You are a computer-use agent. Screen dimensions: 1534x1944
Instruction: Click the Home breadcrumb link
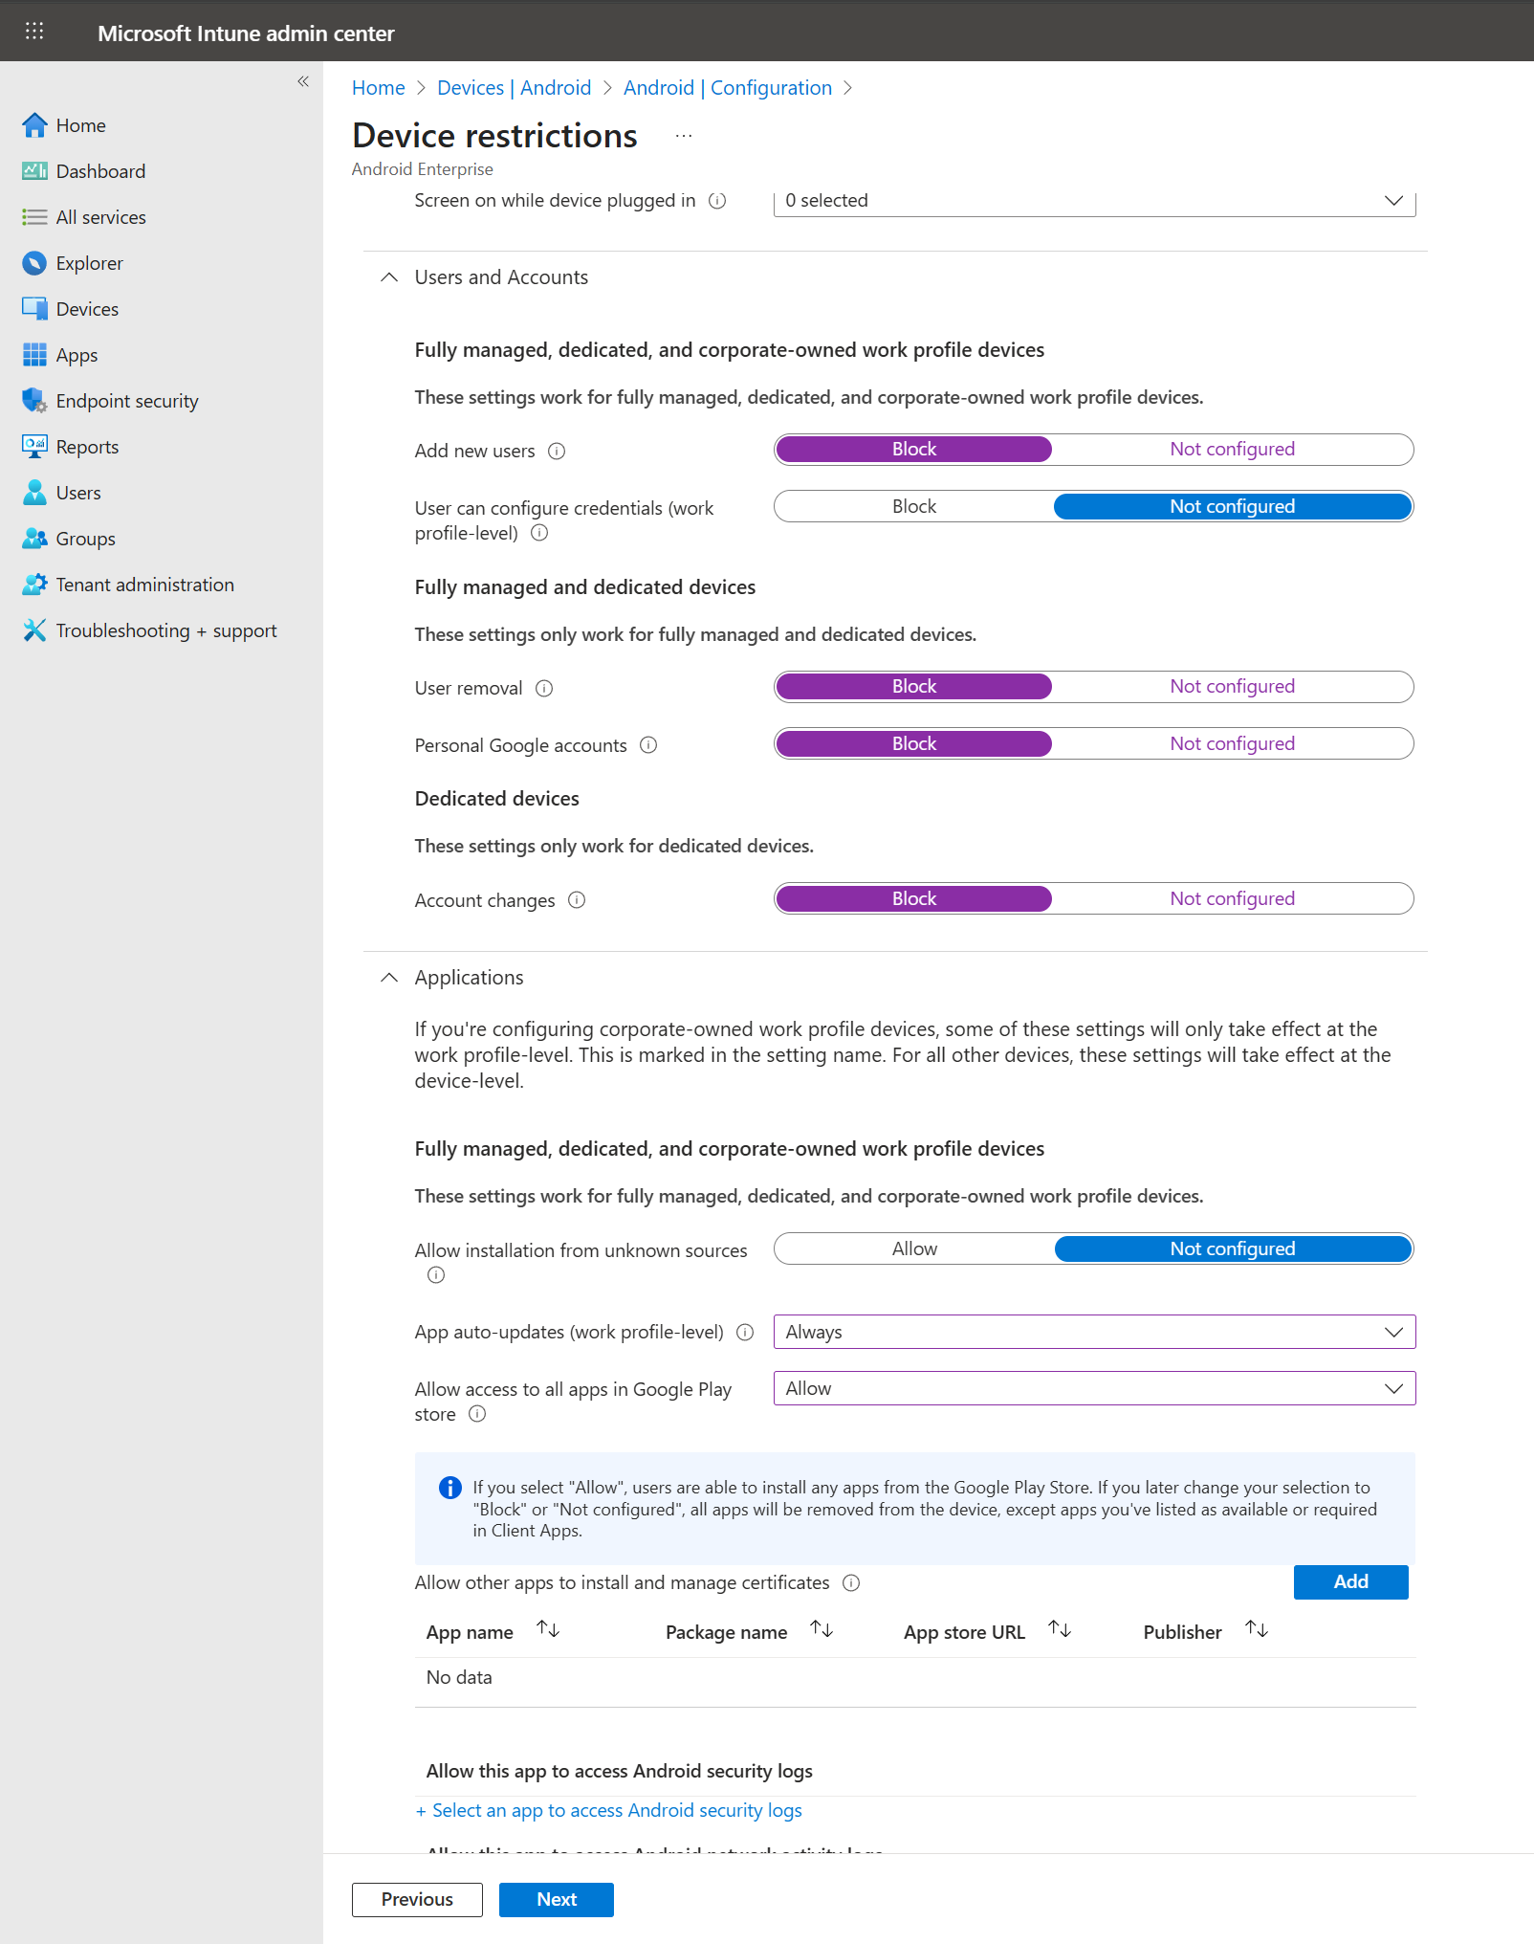378,88
